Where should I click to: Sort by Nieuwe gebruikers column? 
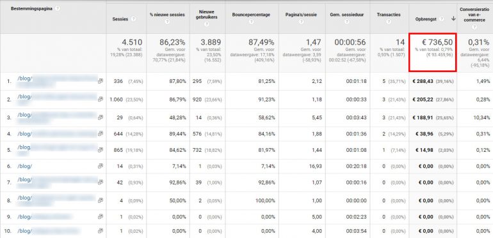[207, 15]
